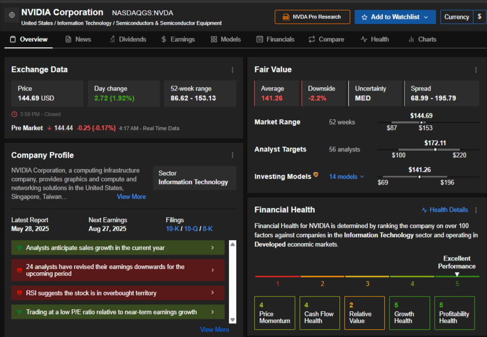Click the Price 144.69 USD box
The width and height of the screenshot is (487, 337).
[x=47, y=94]
